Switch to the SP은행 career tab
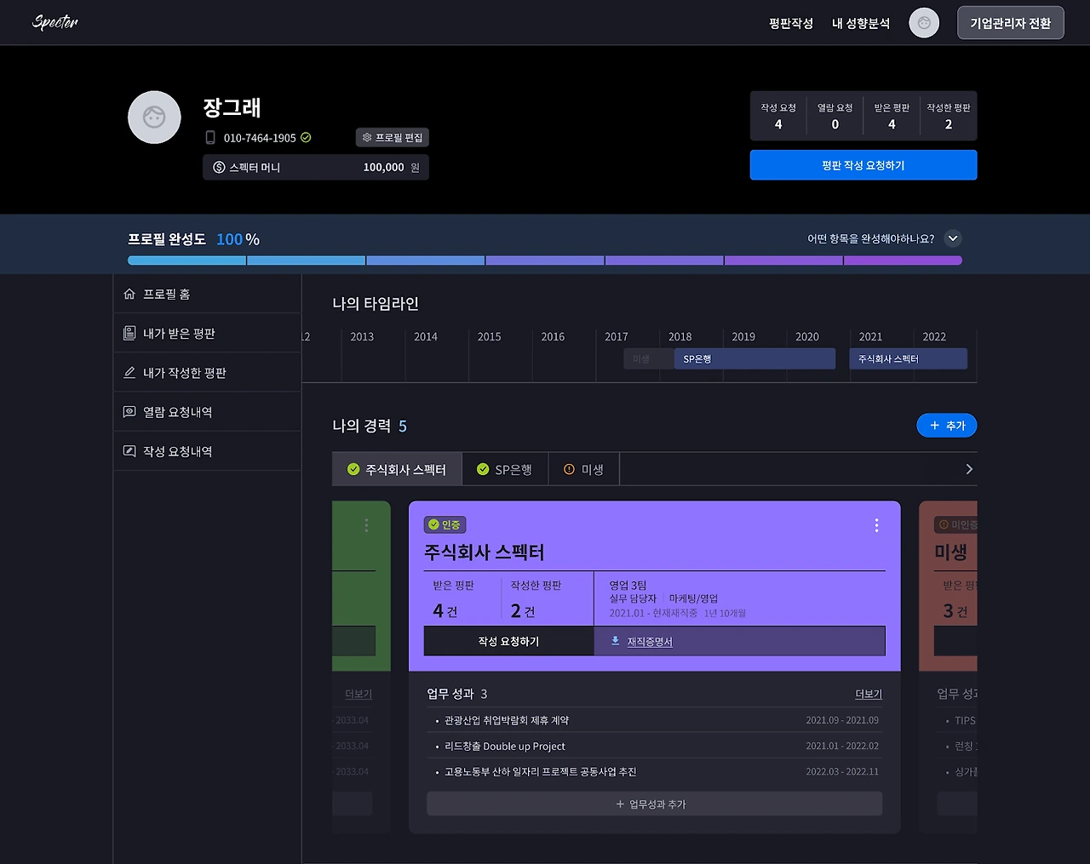The height and width of the screenshot is (864, 1090). (x=505, y=470)
